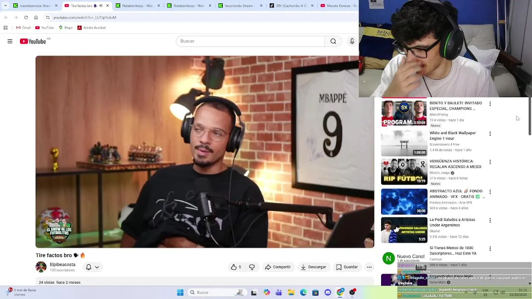Play the Pidiendo Saludos Artistas Under thumbnail
The image size is (532, 299).
click(x=404, y=230)
